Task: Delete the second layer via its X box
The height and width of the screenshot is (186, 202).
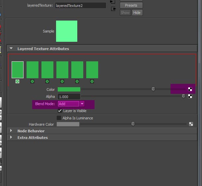Action: pyautogui.click(x=32, y=82)
